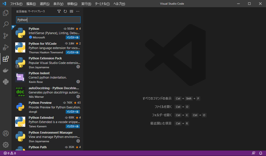Open the ターミナル(T) menu
The image size is (266, 156).
click(x=102, y=4)
